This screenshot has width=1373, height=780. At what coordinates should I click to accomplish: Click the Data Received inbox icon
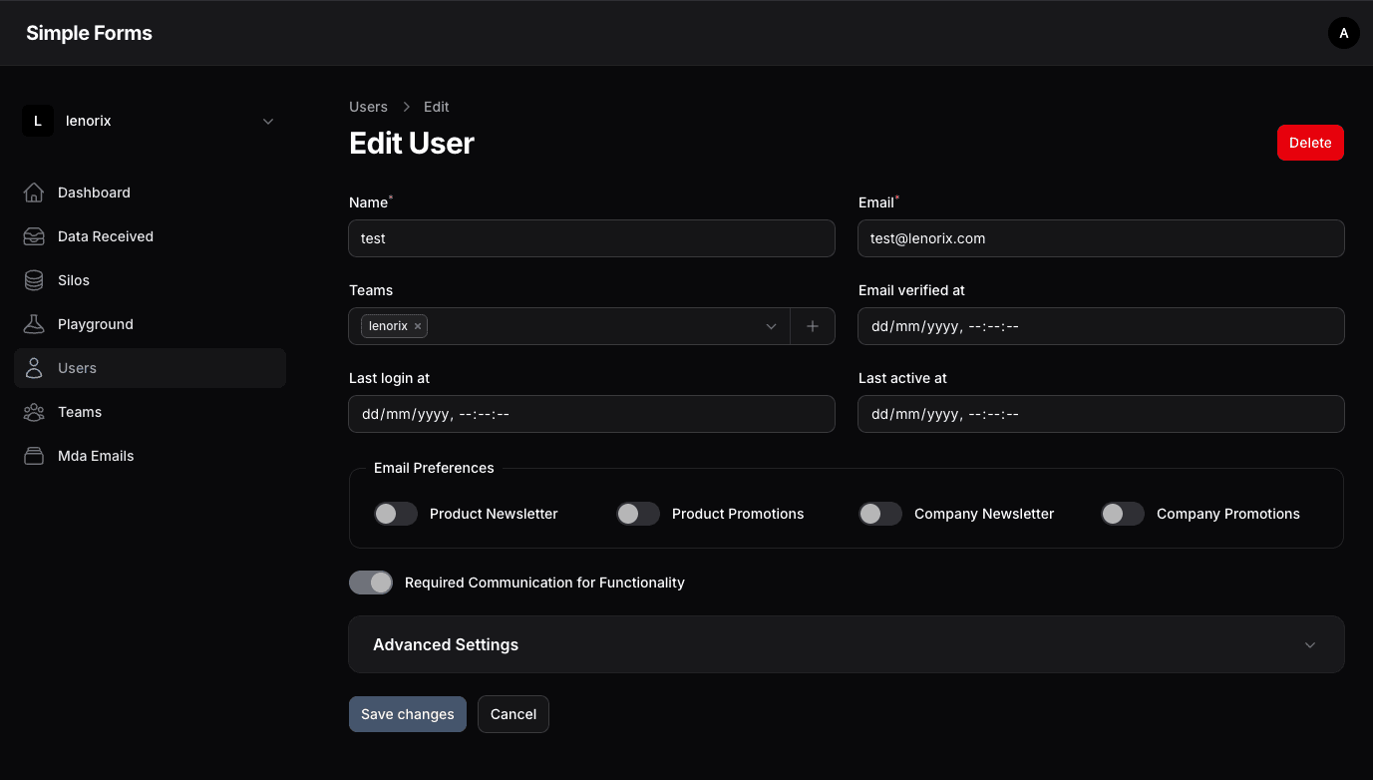point(34,236)
